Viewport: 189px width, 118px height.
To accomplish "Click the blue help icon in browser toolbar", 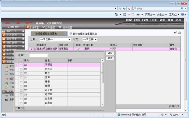I will point(182,14).
